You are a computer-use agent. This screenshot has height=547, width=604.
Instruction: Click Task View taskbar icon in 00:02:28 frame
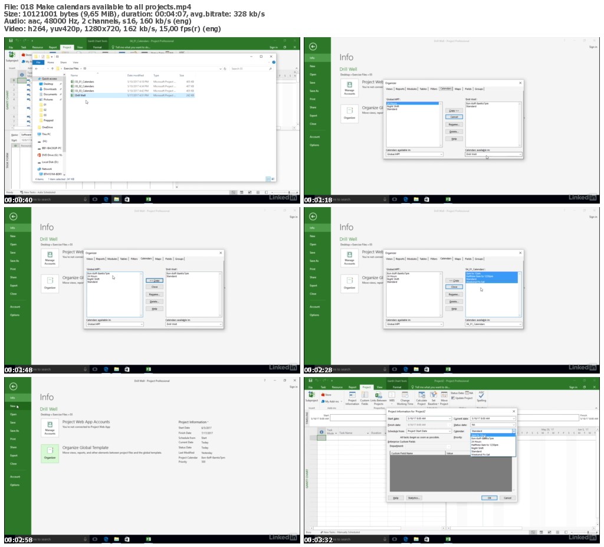[395, 369]
